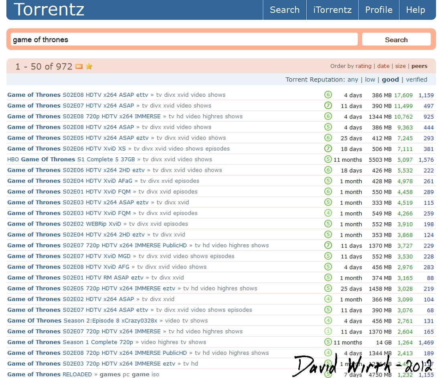Order results by date

[x=383, y=66]
